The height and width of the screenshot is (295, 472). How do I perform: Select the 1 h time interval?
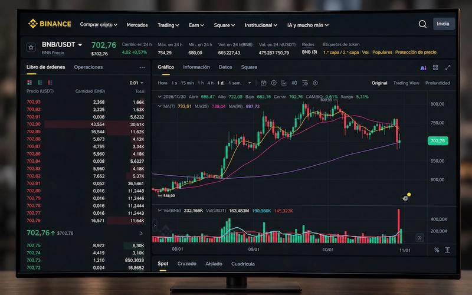(201, 83)
